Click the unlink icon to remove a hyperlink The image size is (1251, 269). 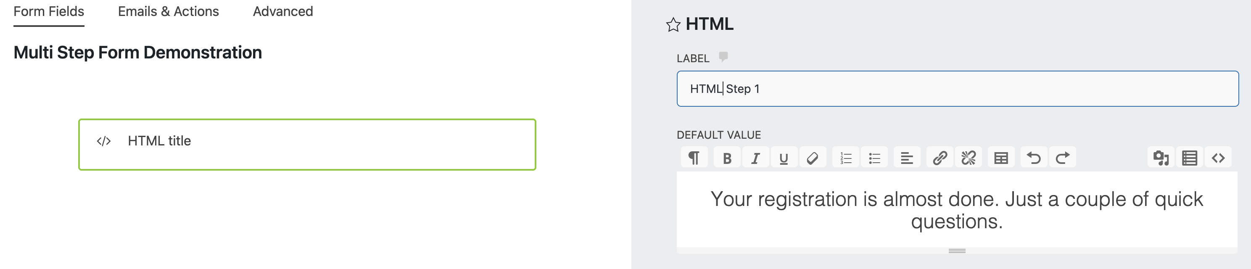[969, 157]
